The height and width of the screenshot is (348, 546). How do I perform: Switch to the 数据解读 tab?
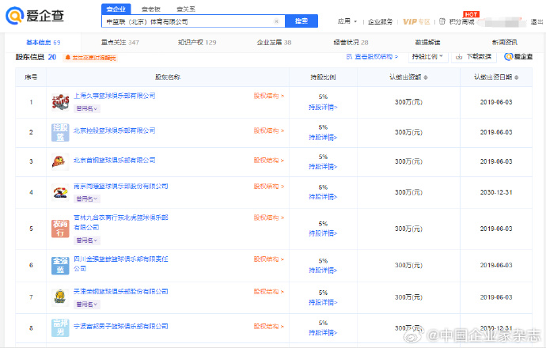point(427,43)
